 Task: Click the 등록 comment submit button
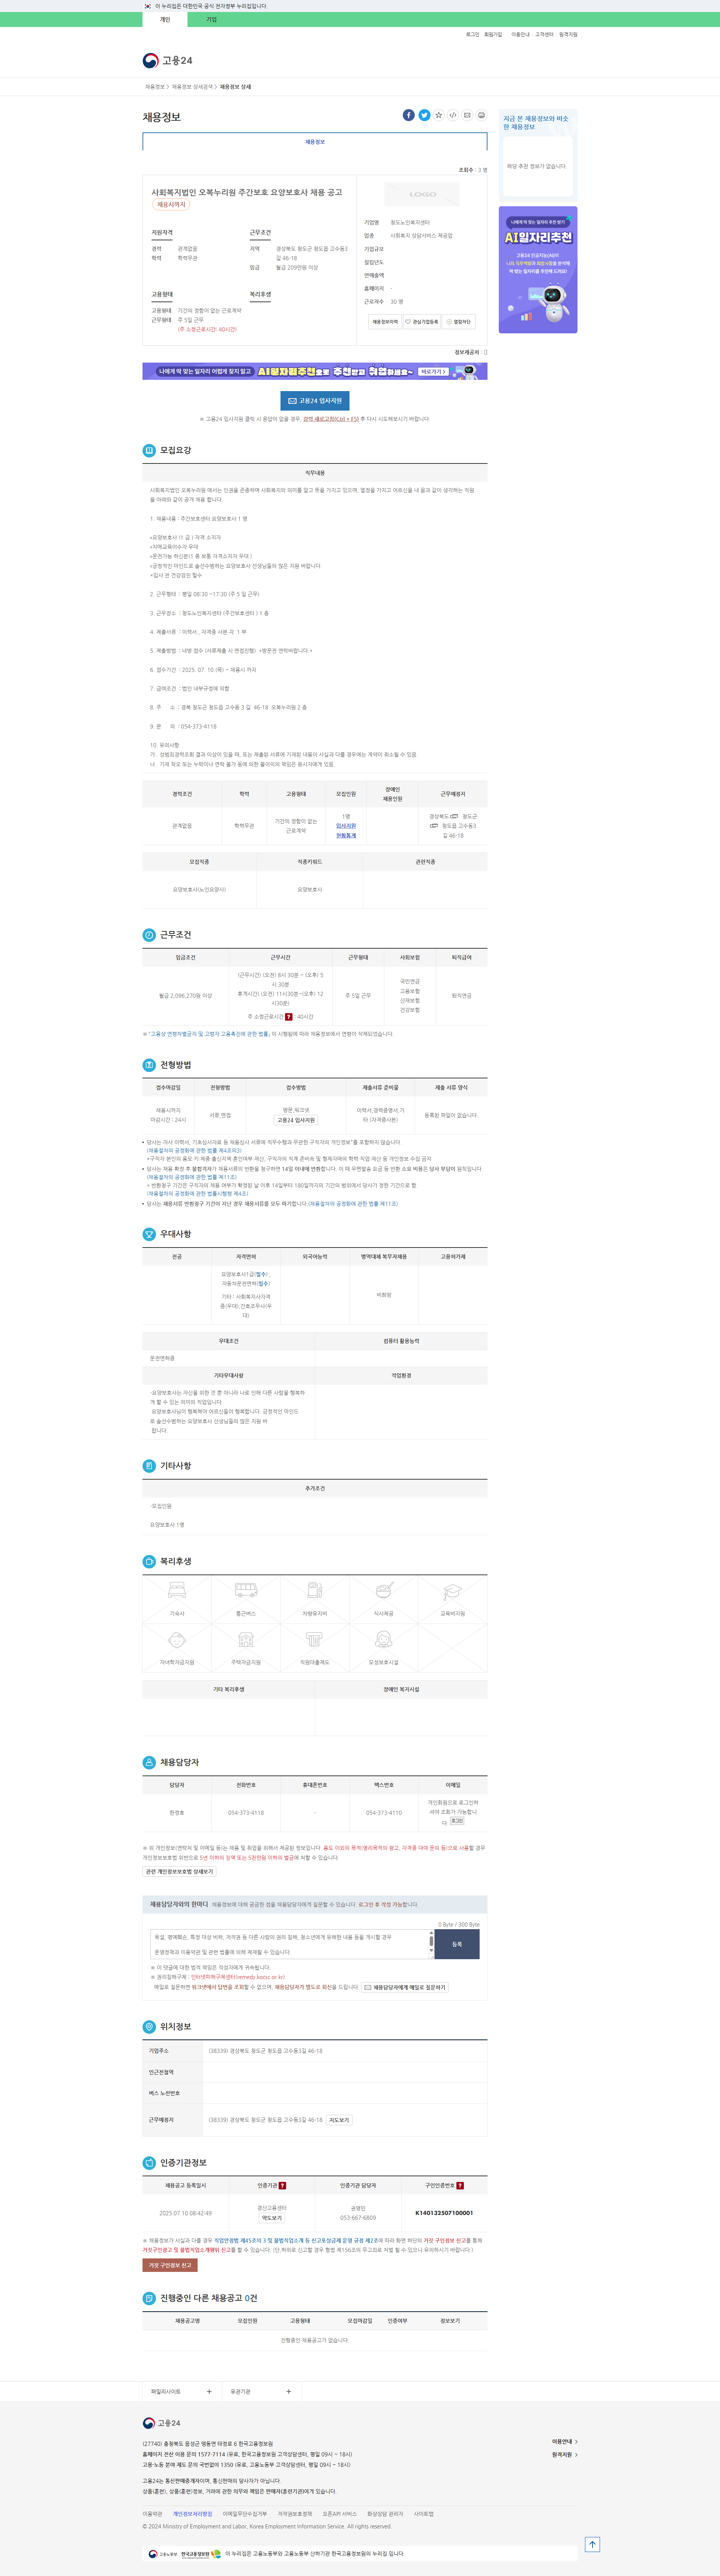457,1944
